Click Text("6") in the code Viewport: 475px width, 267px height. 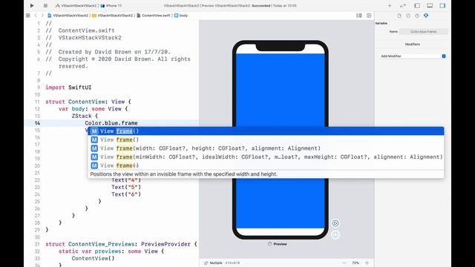coord(126,194)
